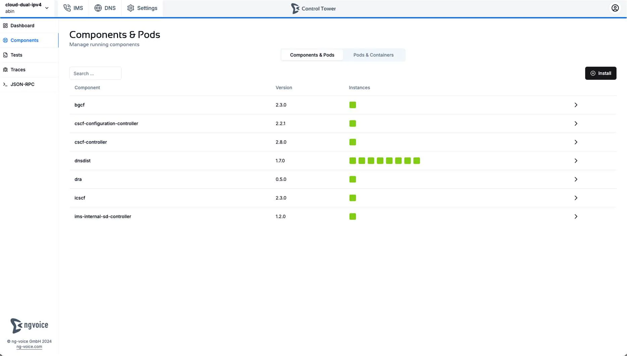The image size is (627, 356).
Task: Click the Instances column header
Action: coord(359,88)
